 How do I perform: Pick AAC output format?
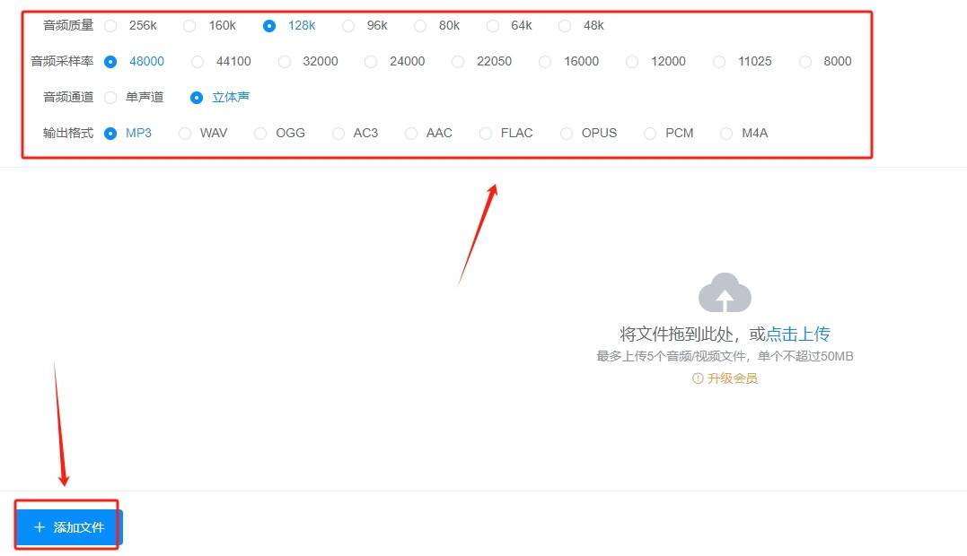point(410,133)
